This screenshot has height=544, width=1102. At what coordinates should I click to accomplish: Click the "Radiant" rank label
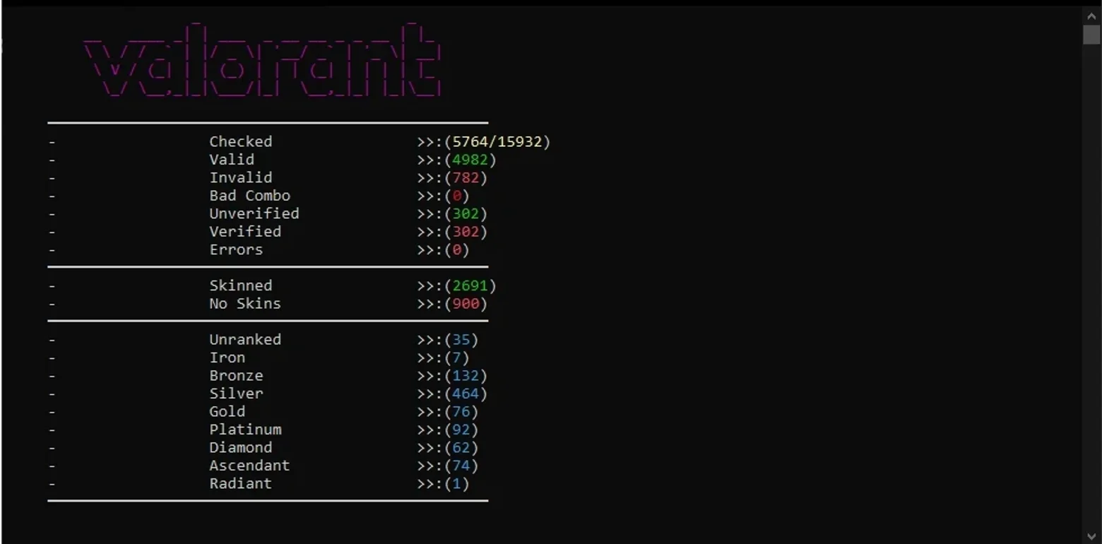[x=241, y=484]
